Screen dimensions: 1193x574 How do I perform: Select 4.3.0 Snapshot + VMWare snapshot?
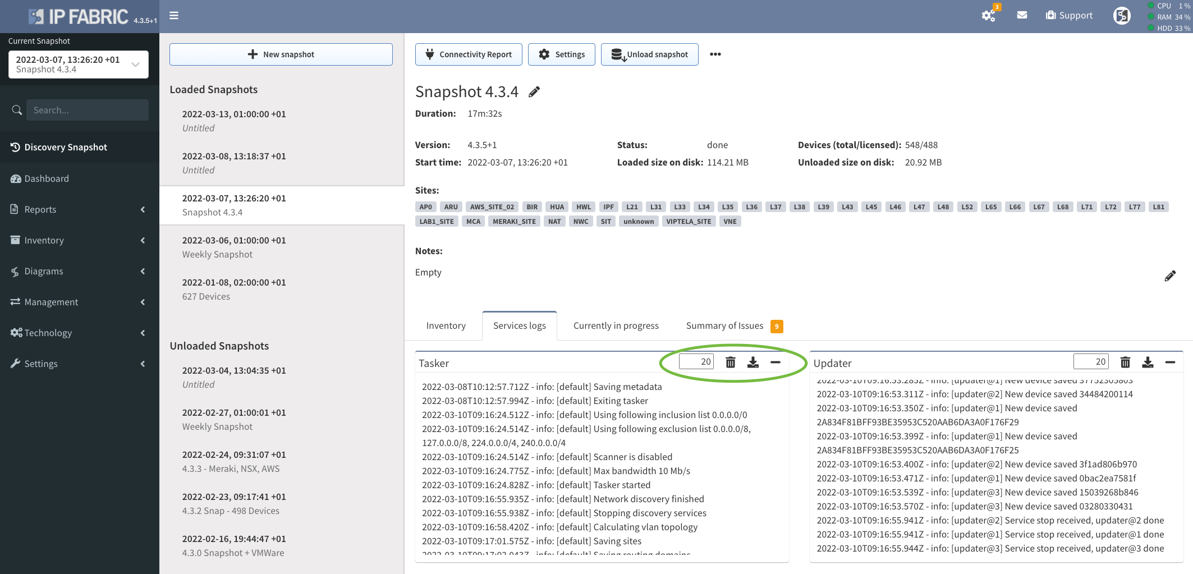coord(282,546)
